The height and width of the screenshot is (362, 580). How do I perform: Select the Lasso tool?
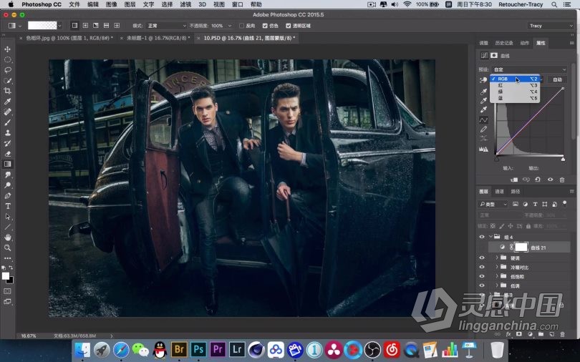coord(7,70)
